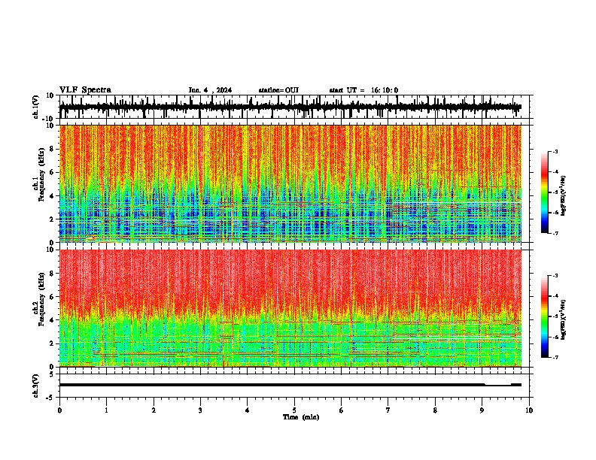Click the "VLF Spectra" plot title

tap(85, 89)
